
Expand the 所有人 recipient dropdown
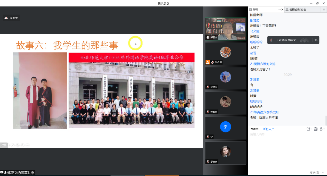tap(268, 129)
